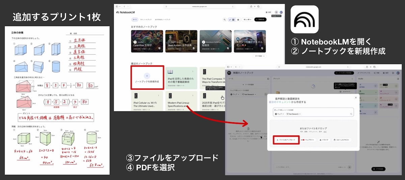Click the カスタマイズ button in chat panel
The height and width of the screenshot is (180, 405).
tap(346, 92)
